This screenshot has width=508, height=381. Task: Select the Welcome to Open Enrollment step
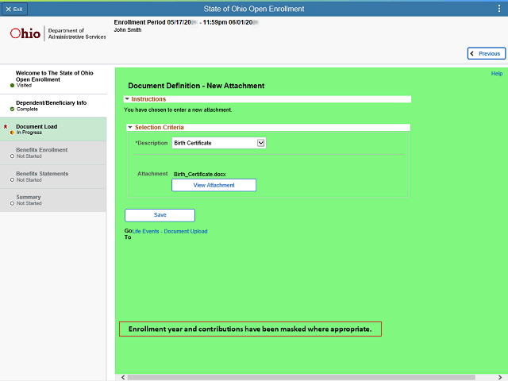(x=53, y=79)
